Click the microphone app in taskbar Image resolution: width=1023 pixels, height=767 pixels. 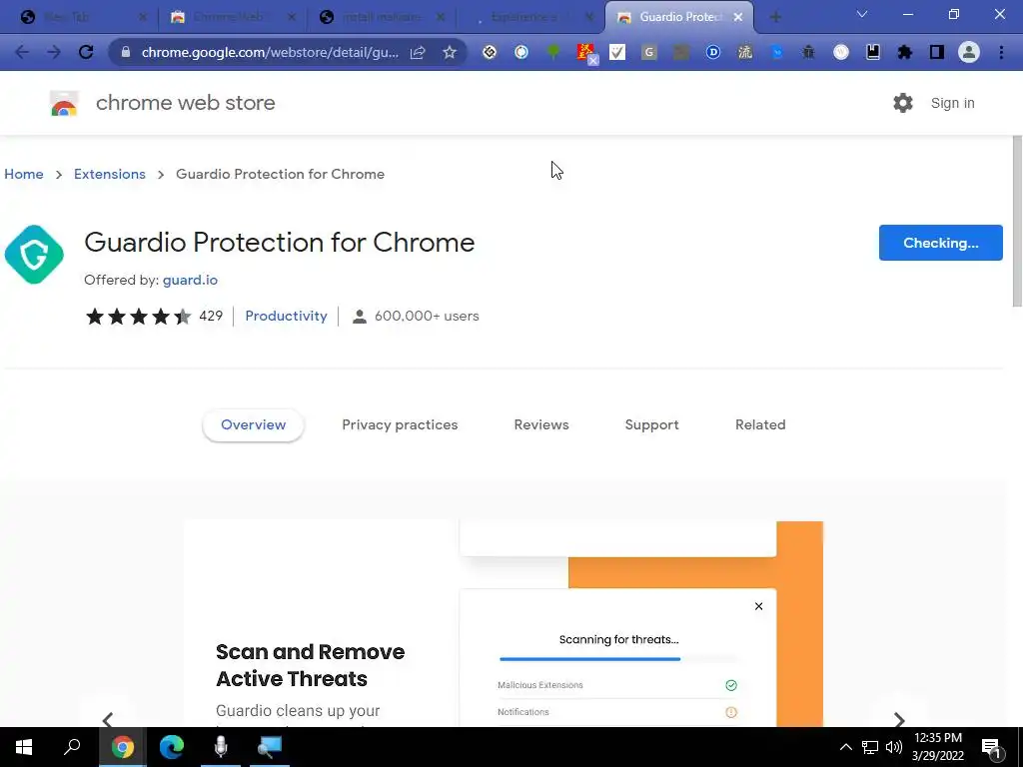[x=221, y=747]
